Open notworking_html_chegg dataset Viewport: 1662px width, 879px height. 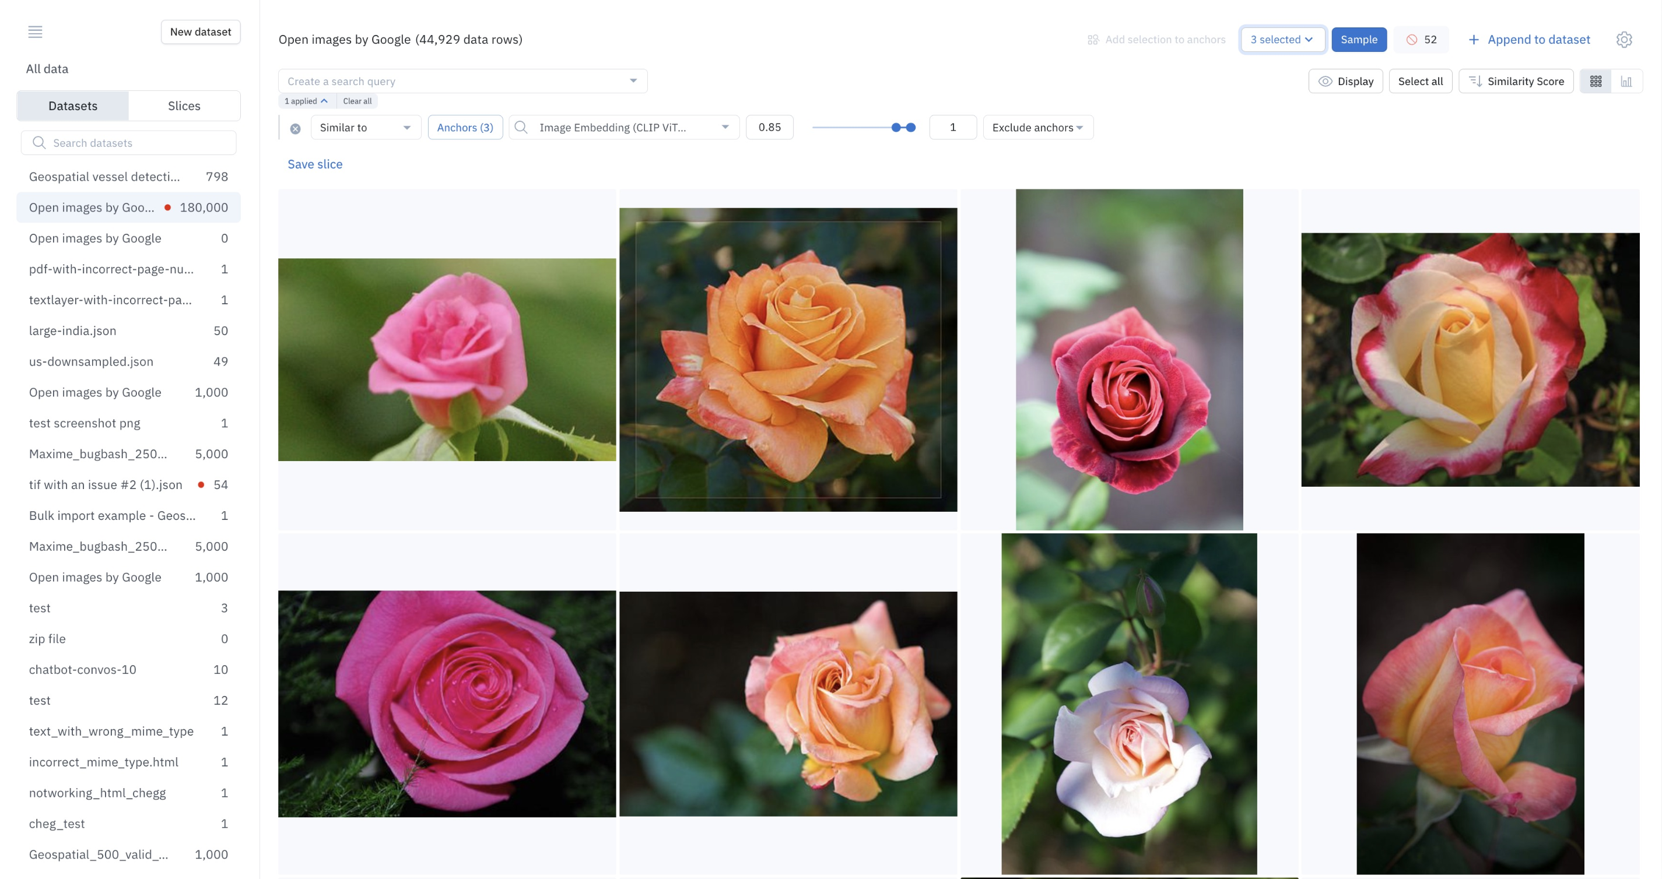pyautogui.click(x=128, y=793)
